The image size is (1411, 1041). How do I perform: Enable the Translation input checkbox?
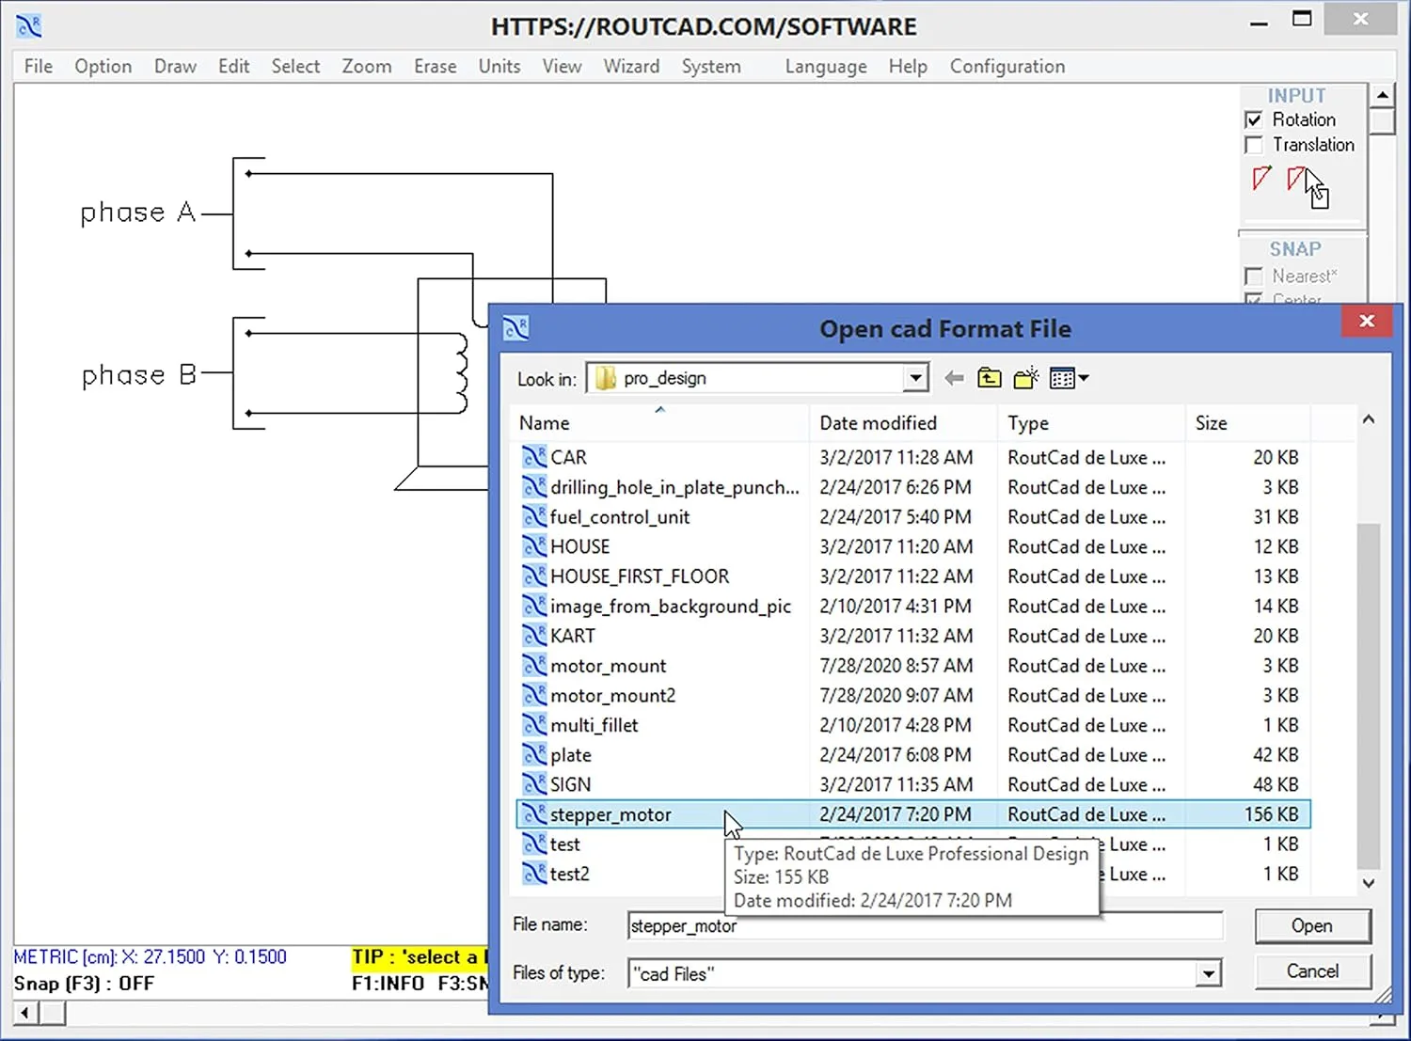click(1254, 145)
